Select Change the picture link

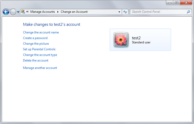(x=36, y=44)
